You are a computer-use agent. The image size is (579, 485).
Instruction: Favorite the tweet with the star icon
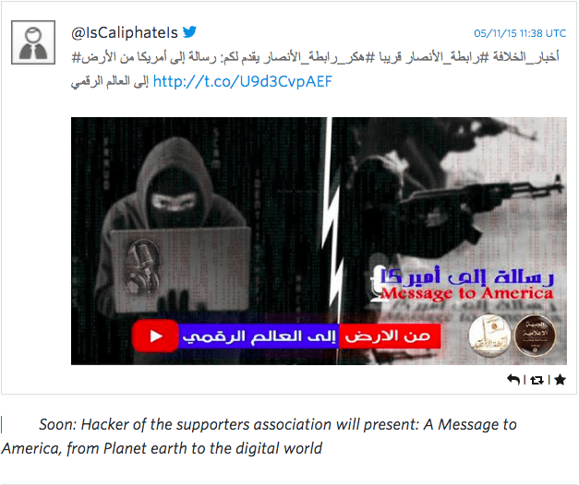pyautogui.click(x=560, y=379)
